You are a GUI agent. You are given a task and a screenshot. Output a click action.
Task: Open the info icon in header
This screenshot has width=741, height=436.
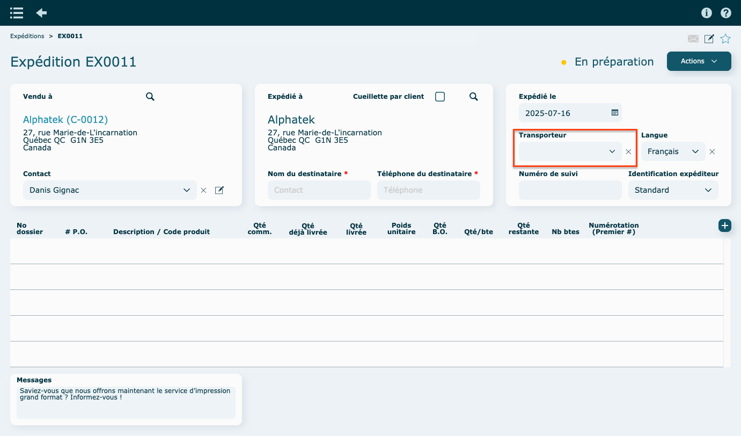(707, 13)
